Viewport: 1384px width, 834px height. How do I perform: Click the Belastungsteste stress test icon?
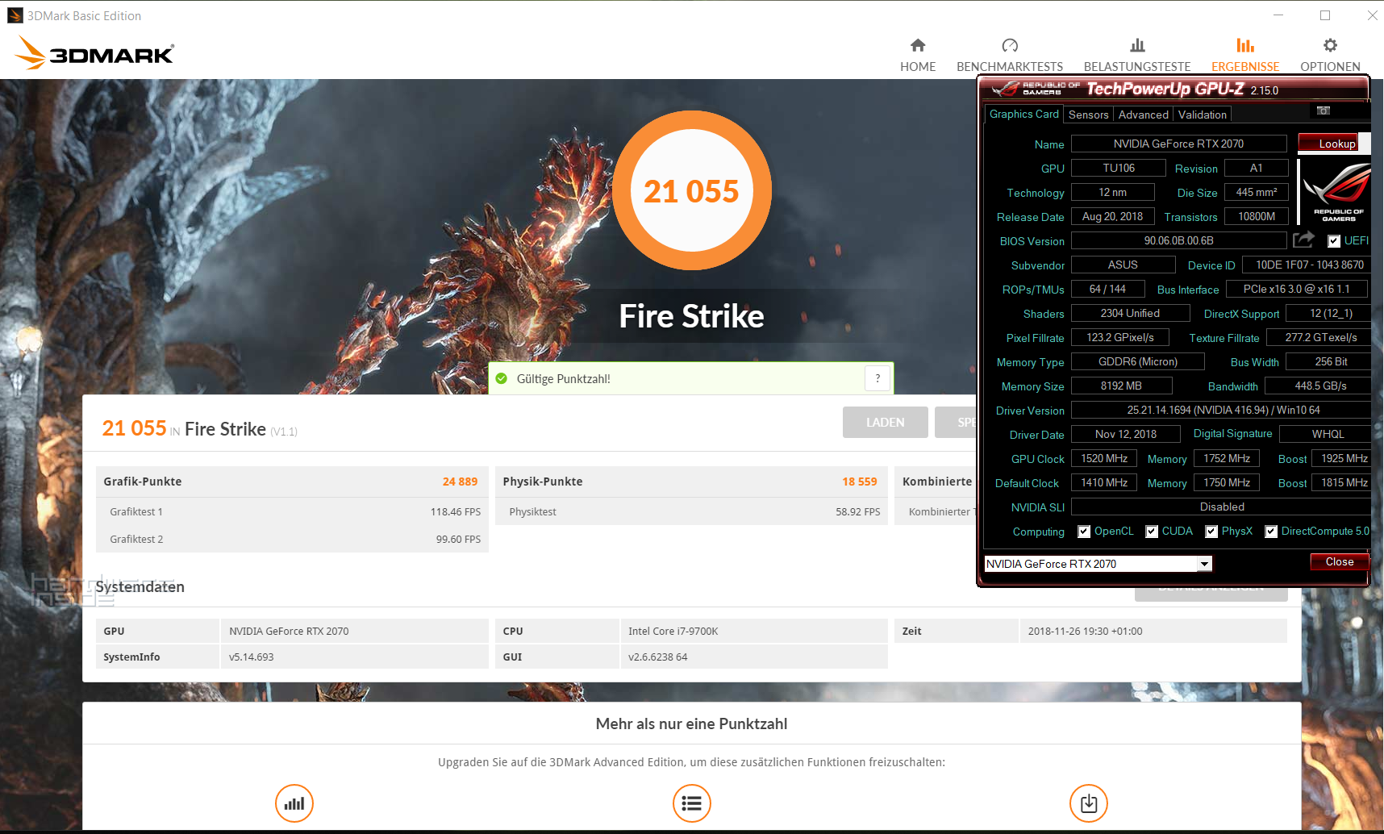pyautogui.click(x=1137, y=46)
